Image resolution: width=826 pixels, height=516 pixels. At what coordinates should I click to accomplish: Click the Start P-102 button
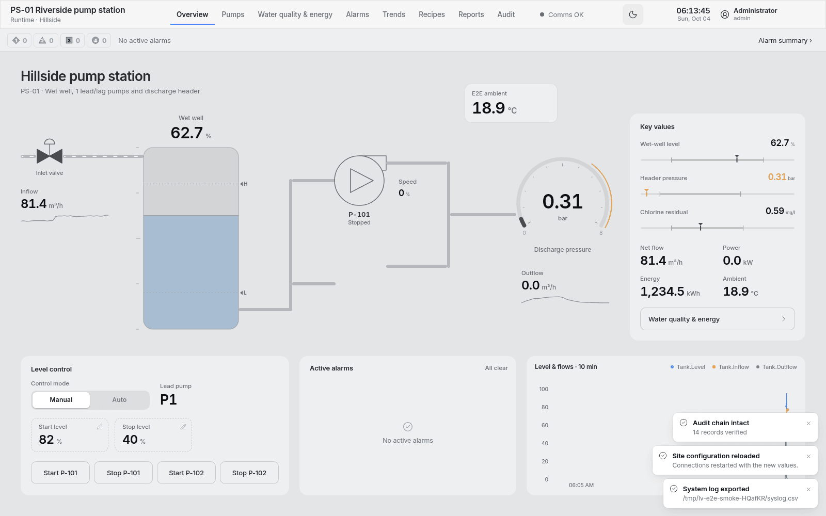[x=186, y=473]
